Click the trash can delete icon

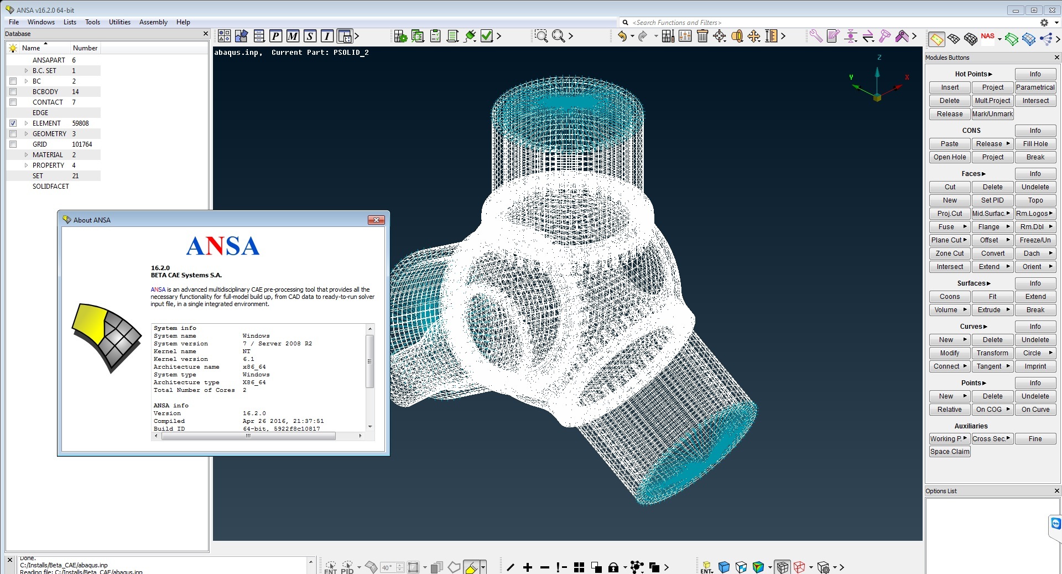702,37
